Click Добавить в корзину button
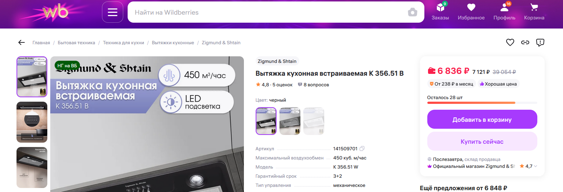The width and height of the screenshot is (563, 192). (482, 120)
